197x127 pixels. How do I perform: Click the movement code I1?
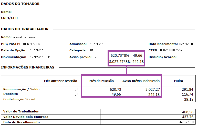(49, 57)
